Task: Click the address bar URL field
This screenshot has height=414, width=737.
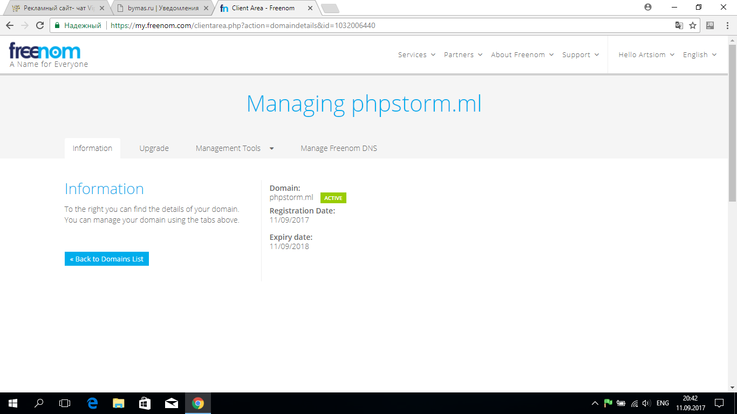Action: 378,25
